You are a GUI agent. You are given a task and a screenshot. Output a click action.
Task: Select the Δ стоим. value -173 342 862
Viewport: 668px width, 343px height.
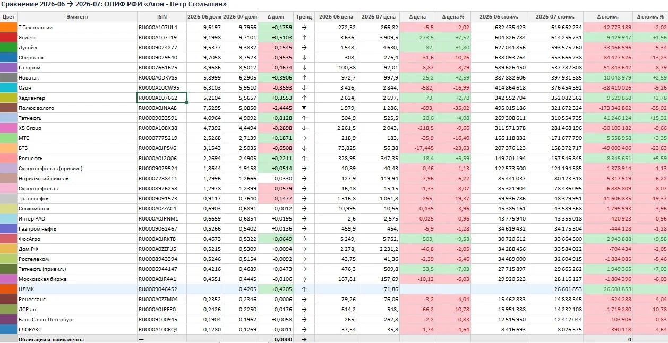coord(608,108)
